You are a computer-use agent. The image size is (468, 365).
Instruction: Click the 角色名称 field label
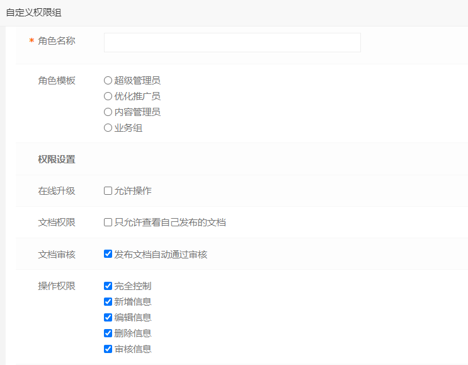tap(57, 41)
